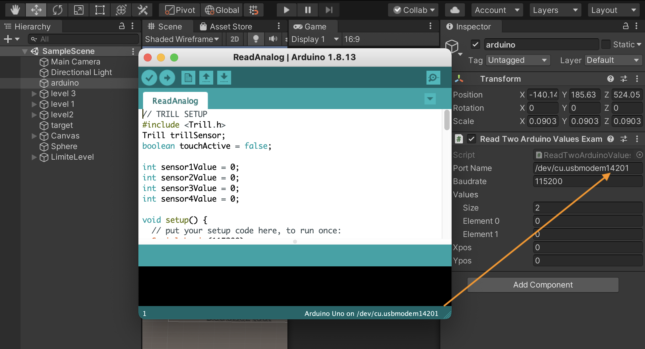Open the Layout dropdown

tap(614, 10)
